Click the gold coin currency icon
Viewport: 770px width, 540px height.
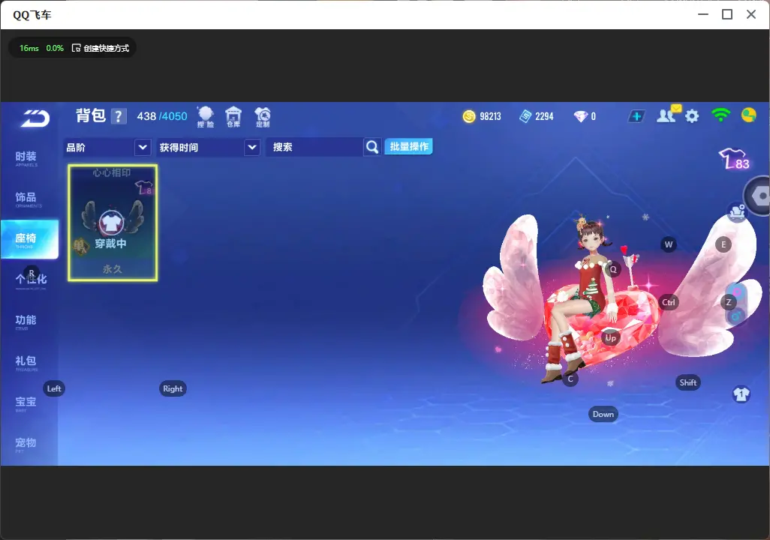pyautogui.click(x=469, y=116)
